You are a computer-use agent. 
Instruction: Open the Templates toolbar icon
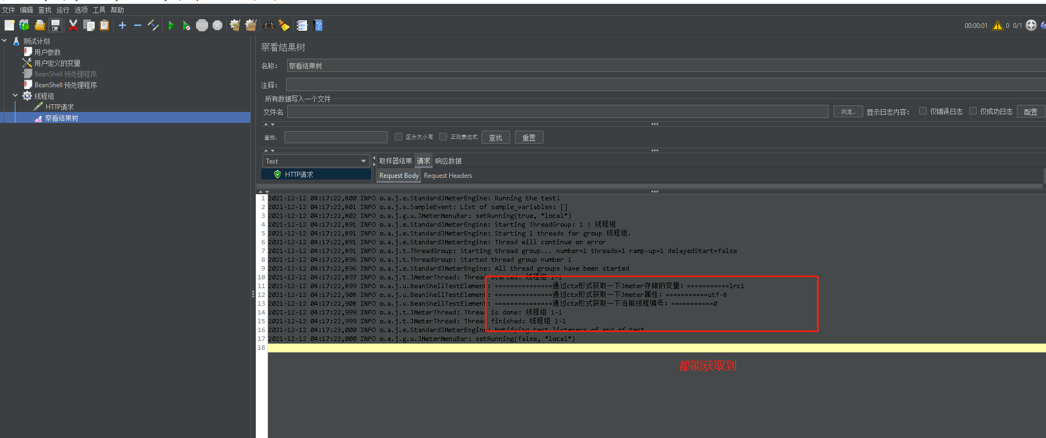(x=24, y=25)
